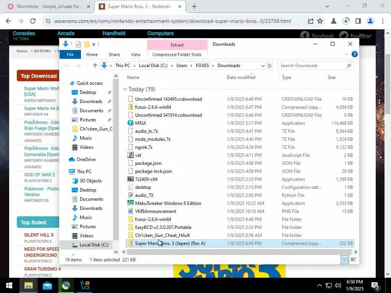Select the VM8Announcement PNG file icon
Viewport: 391px width, 293px height.
pos(131,211)
